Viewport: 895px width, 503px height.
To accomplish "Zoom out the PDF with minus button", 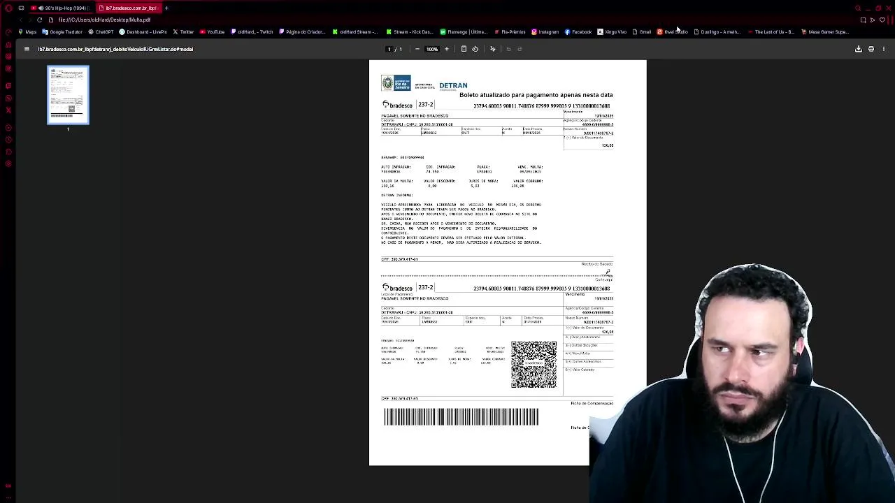I will [x=417, y=49].
